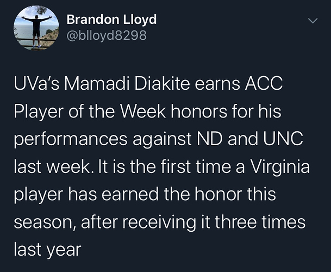331x272 pixels.
Task: Expand the tweet options chevron
Action: point(313,20)
